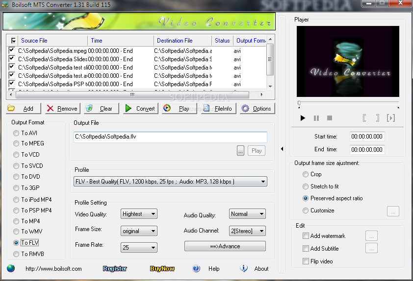Click the FileInfo document icon
The height and width of the screenshot is (281, 413).
point(206,108)
